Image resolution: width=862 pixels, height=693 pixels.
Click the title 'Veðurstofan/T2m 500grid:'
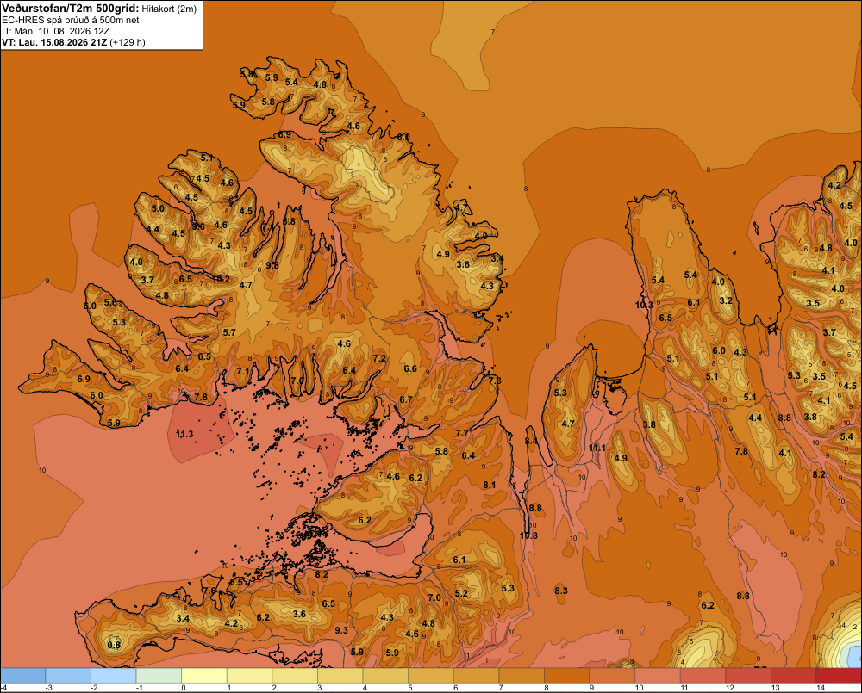71,9
